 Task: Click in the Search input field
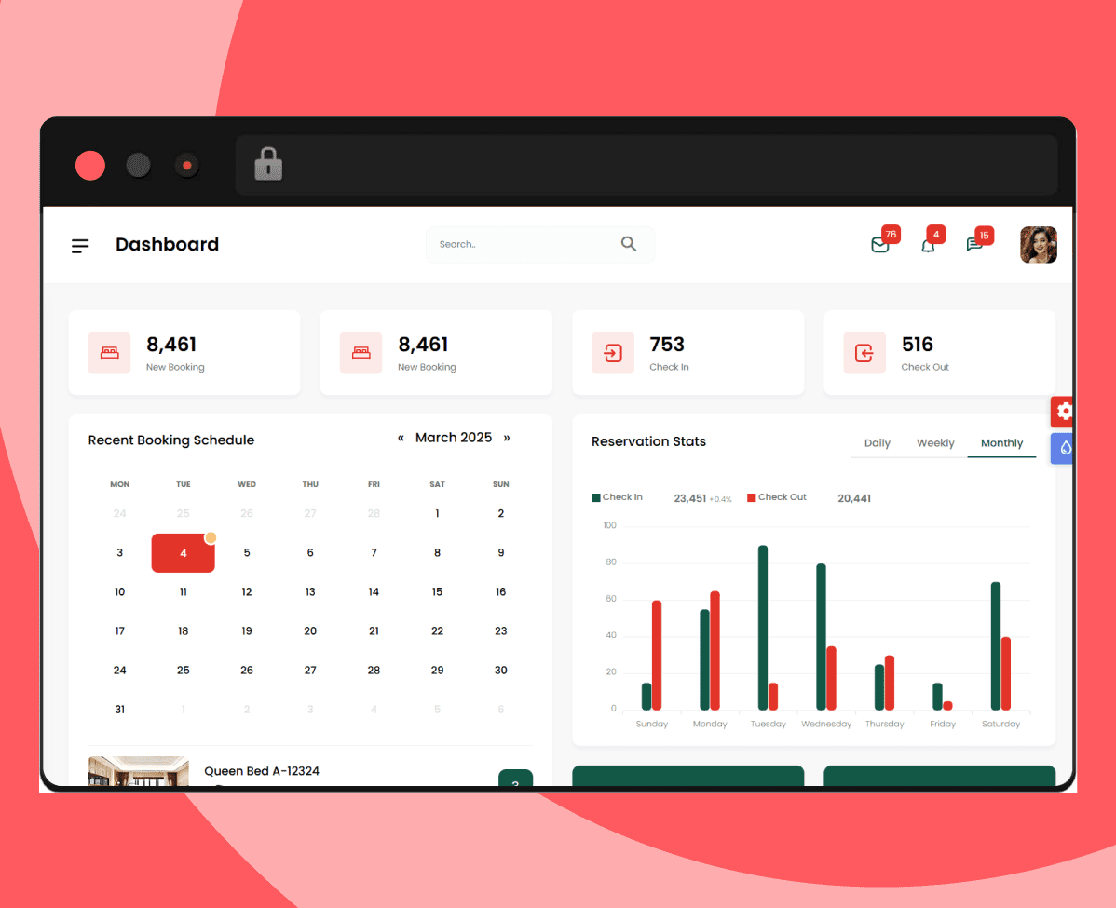pyautogui.click(x=522, y=245)
